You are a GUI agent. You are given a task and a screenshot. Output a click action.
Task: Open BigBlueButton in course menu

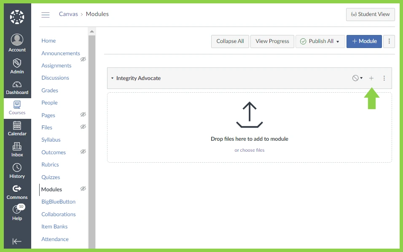(58, 202)
